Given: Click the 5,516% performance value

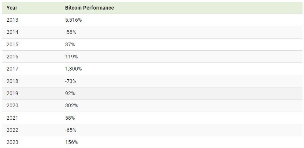Looking at the screenshot, I should coord(73,20).
